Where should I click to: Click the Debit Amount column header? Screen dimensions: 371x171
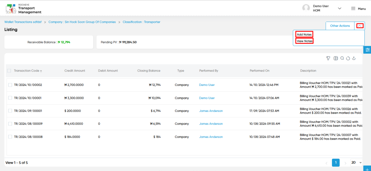[x=108, y=71]
